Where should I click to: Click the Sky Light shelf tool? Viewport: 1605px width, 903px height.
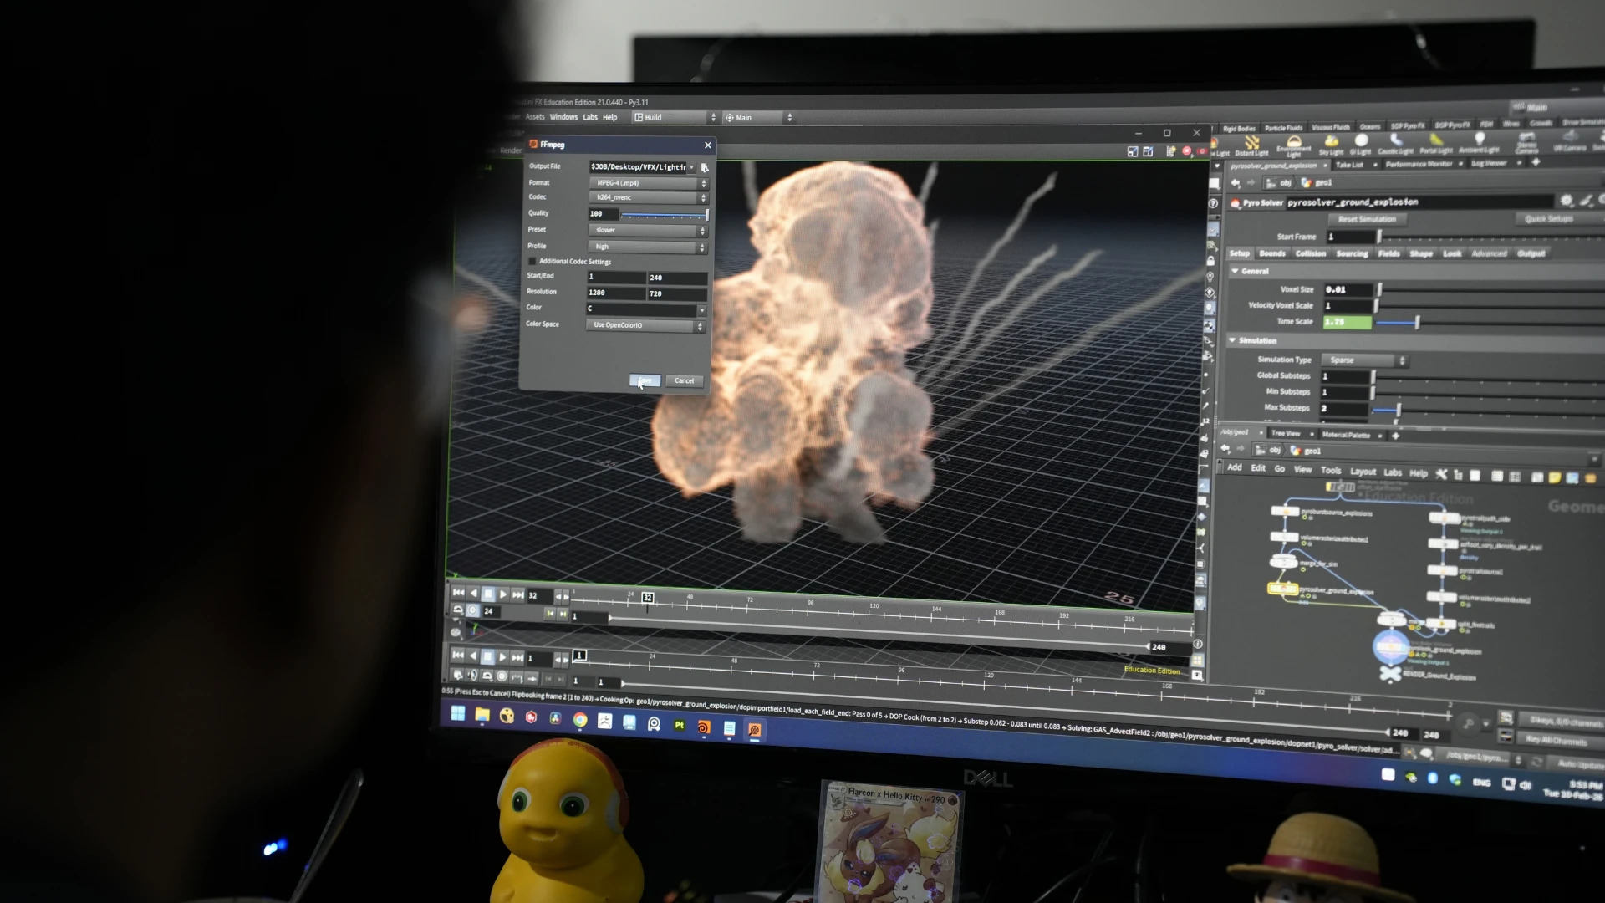pos(1331,145)
